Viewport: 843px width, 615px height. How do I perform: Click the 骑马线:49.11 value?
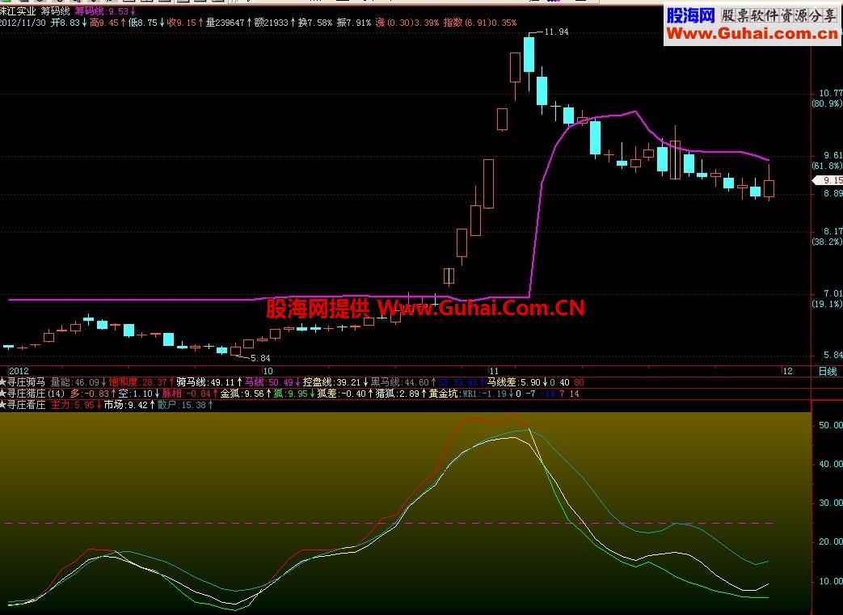tap(209, 382)
